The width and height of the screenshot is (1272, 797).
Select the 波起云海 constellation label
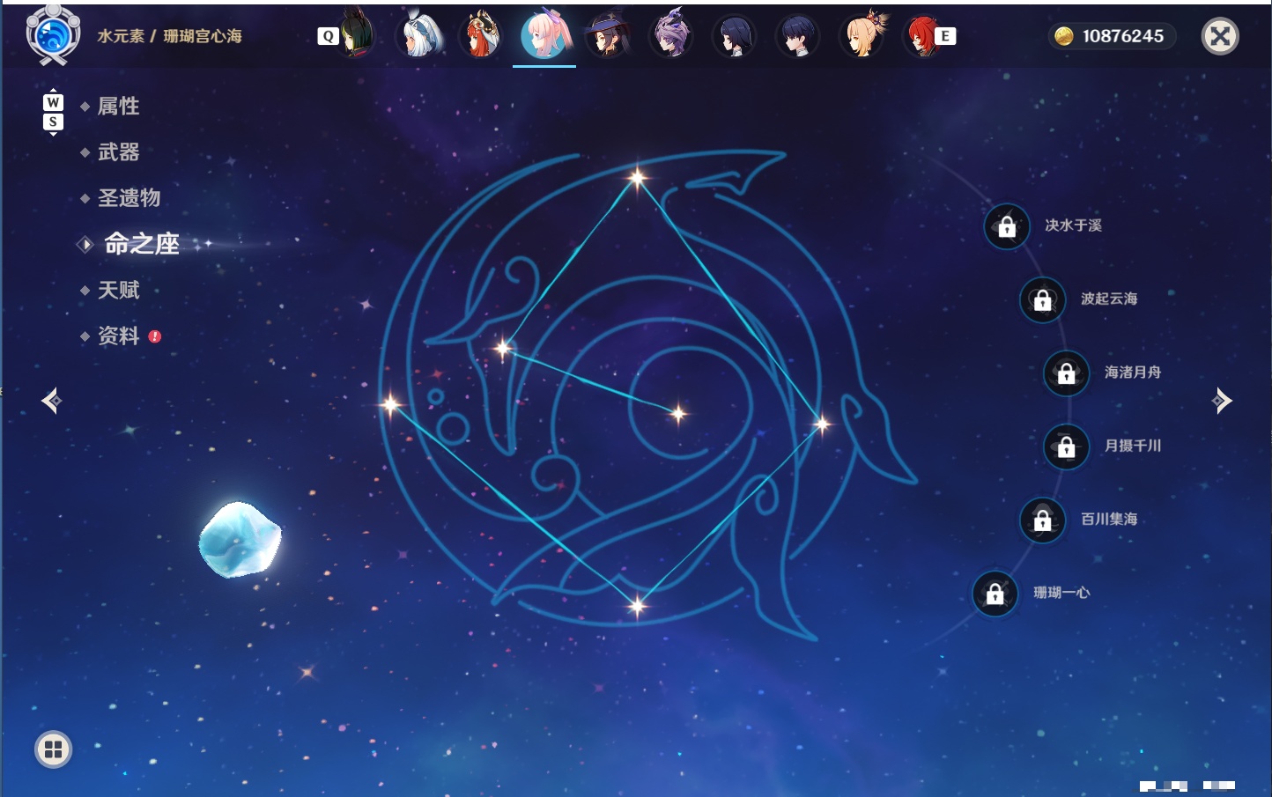click(x=1109, y=299)
